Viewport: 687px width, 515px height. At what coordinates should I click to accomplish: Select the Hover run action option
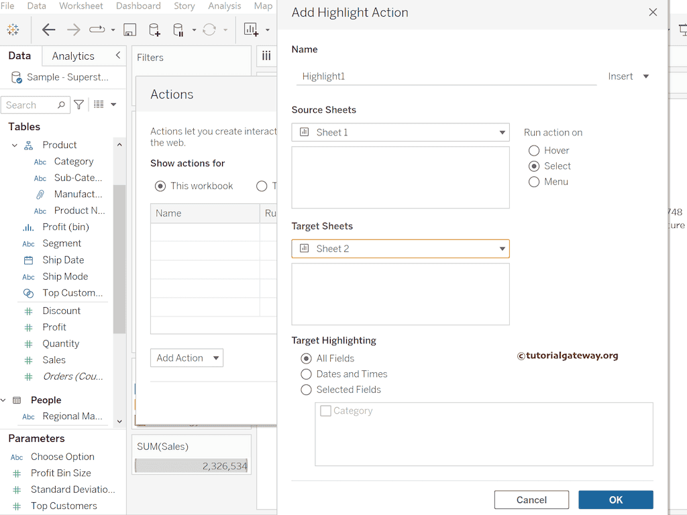click(533, 151)
